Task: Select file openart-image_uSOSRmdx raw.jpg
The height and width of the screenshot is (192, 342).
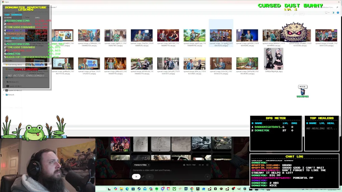Action: click(142, 66)
